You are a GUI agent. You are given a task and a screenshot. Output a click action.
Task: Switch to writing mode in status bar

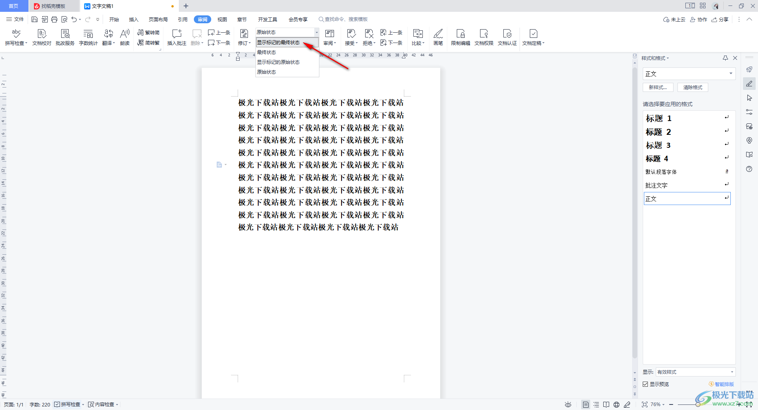[x=627, y=404]
